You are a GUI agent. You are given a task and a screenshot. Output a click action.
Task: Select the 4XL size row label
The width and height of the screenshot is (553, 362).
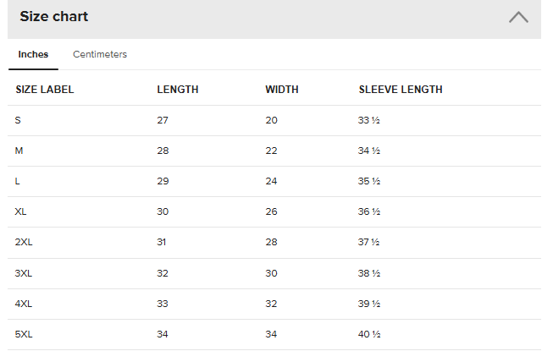click(24, 304)
